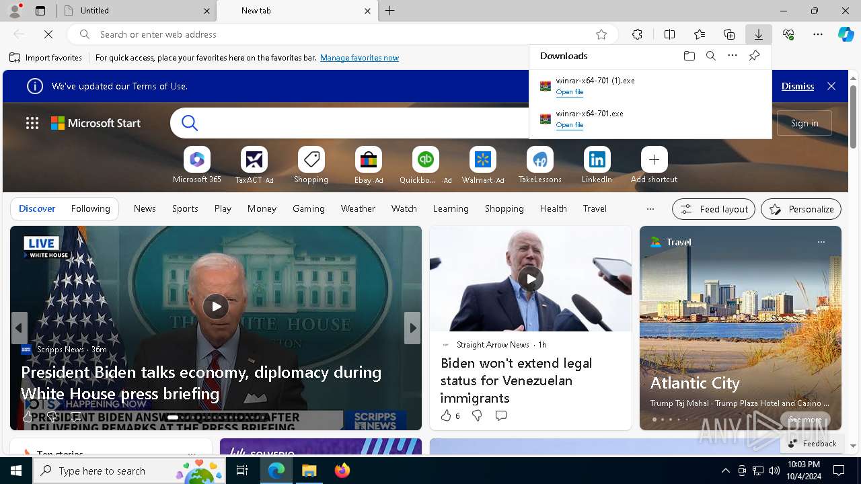Toggle the Downloads toolbar button
The image size is (861, 484).
pyautogui.click(x=758, y=34)
